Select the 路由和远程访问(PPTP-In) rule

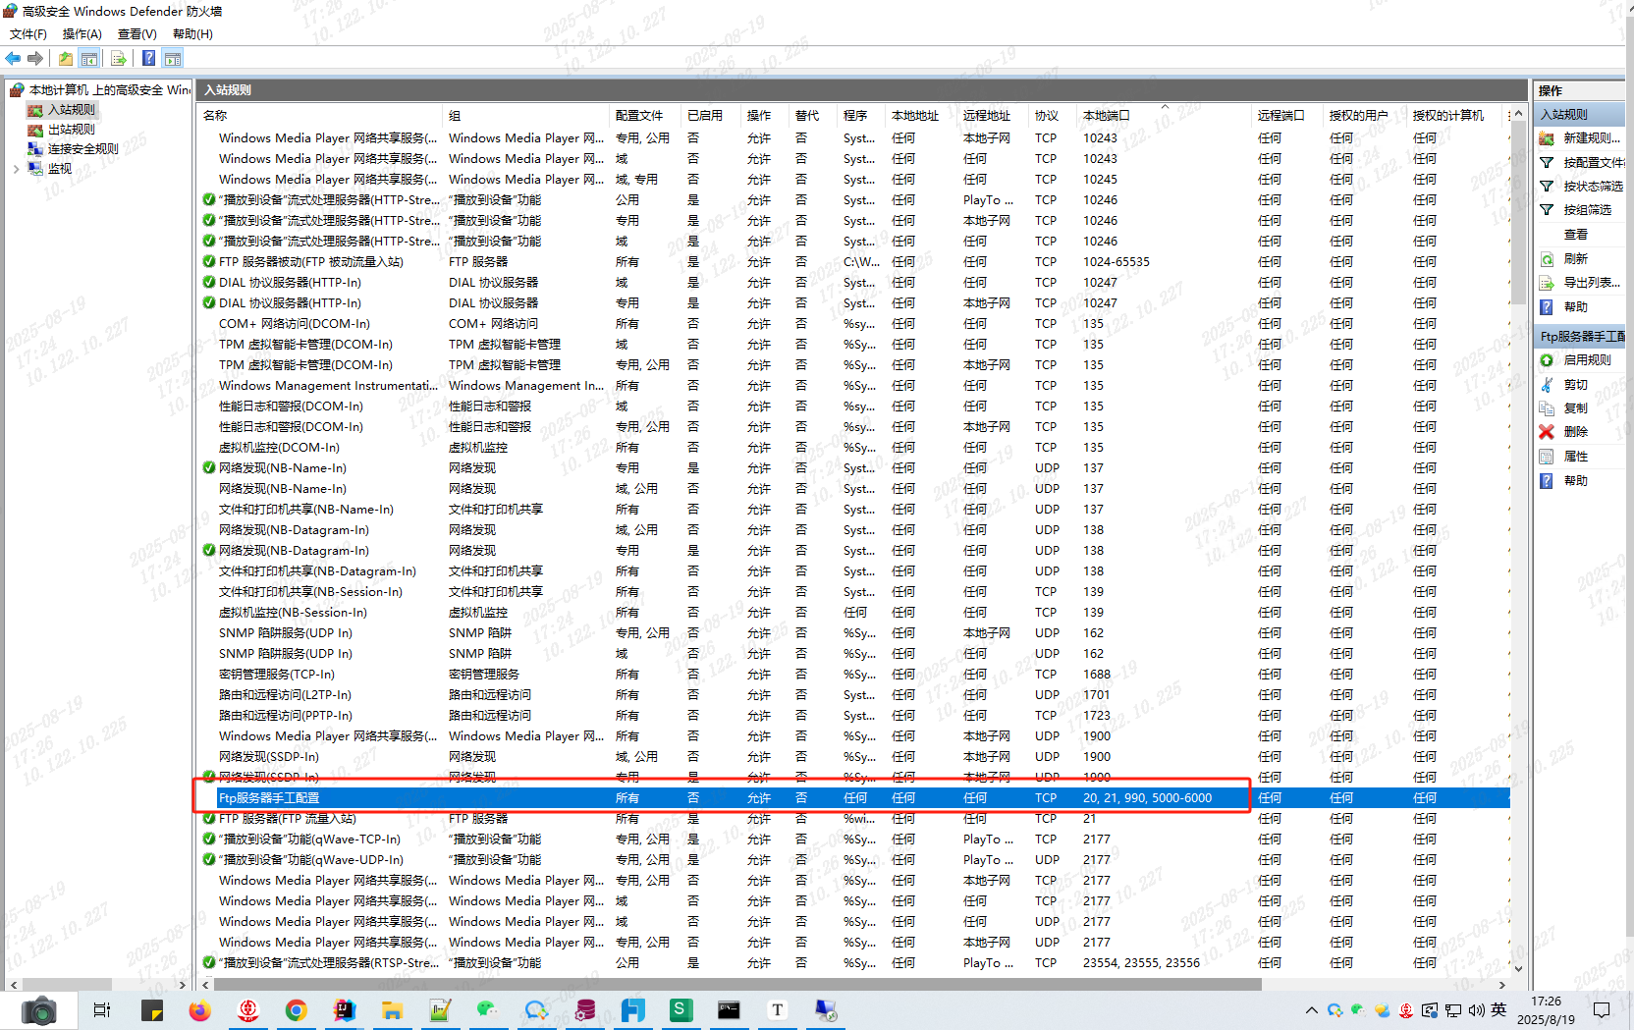[853, 716]
